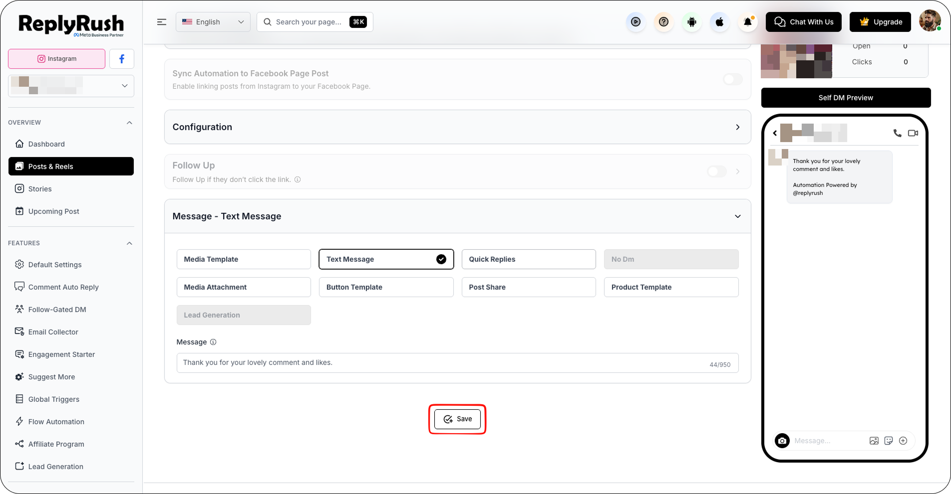Viewport: 951px width, 494px height.
Task: Open Global Triggers feature
Action: click(71, 399)
